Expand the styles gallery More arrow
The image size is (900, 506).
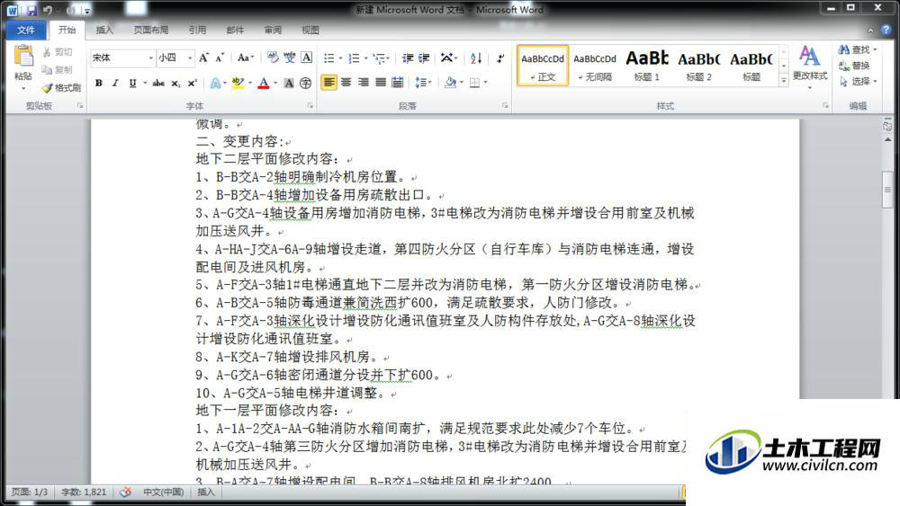[784, 81]
